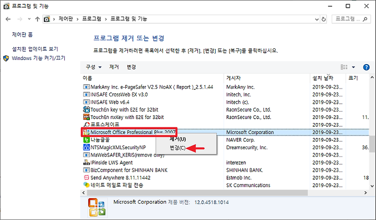
Task: Click Programs and Features title bar icon
Action: [x=6, y=6]
